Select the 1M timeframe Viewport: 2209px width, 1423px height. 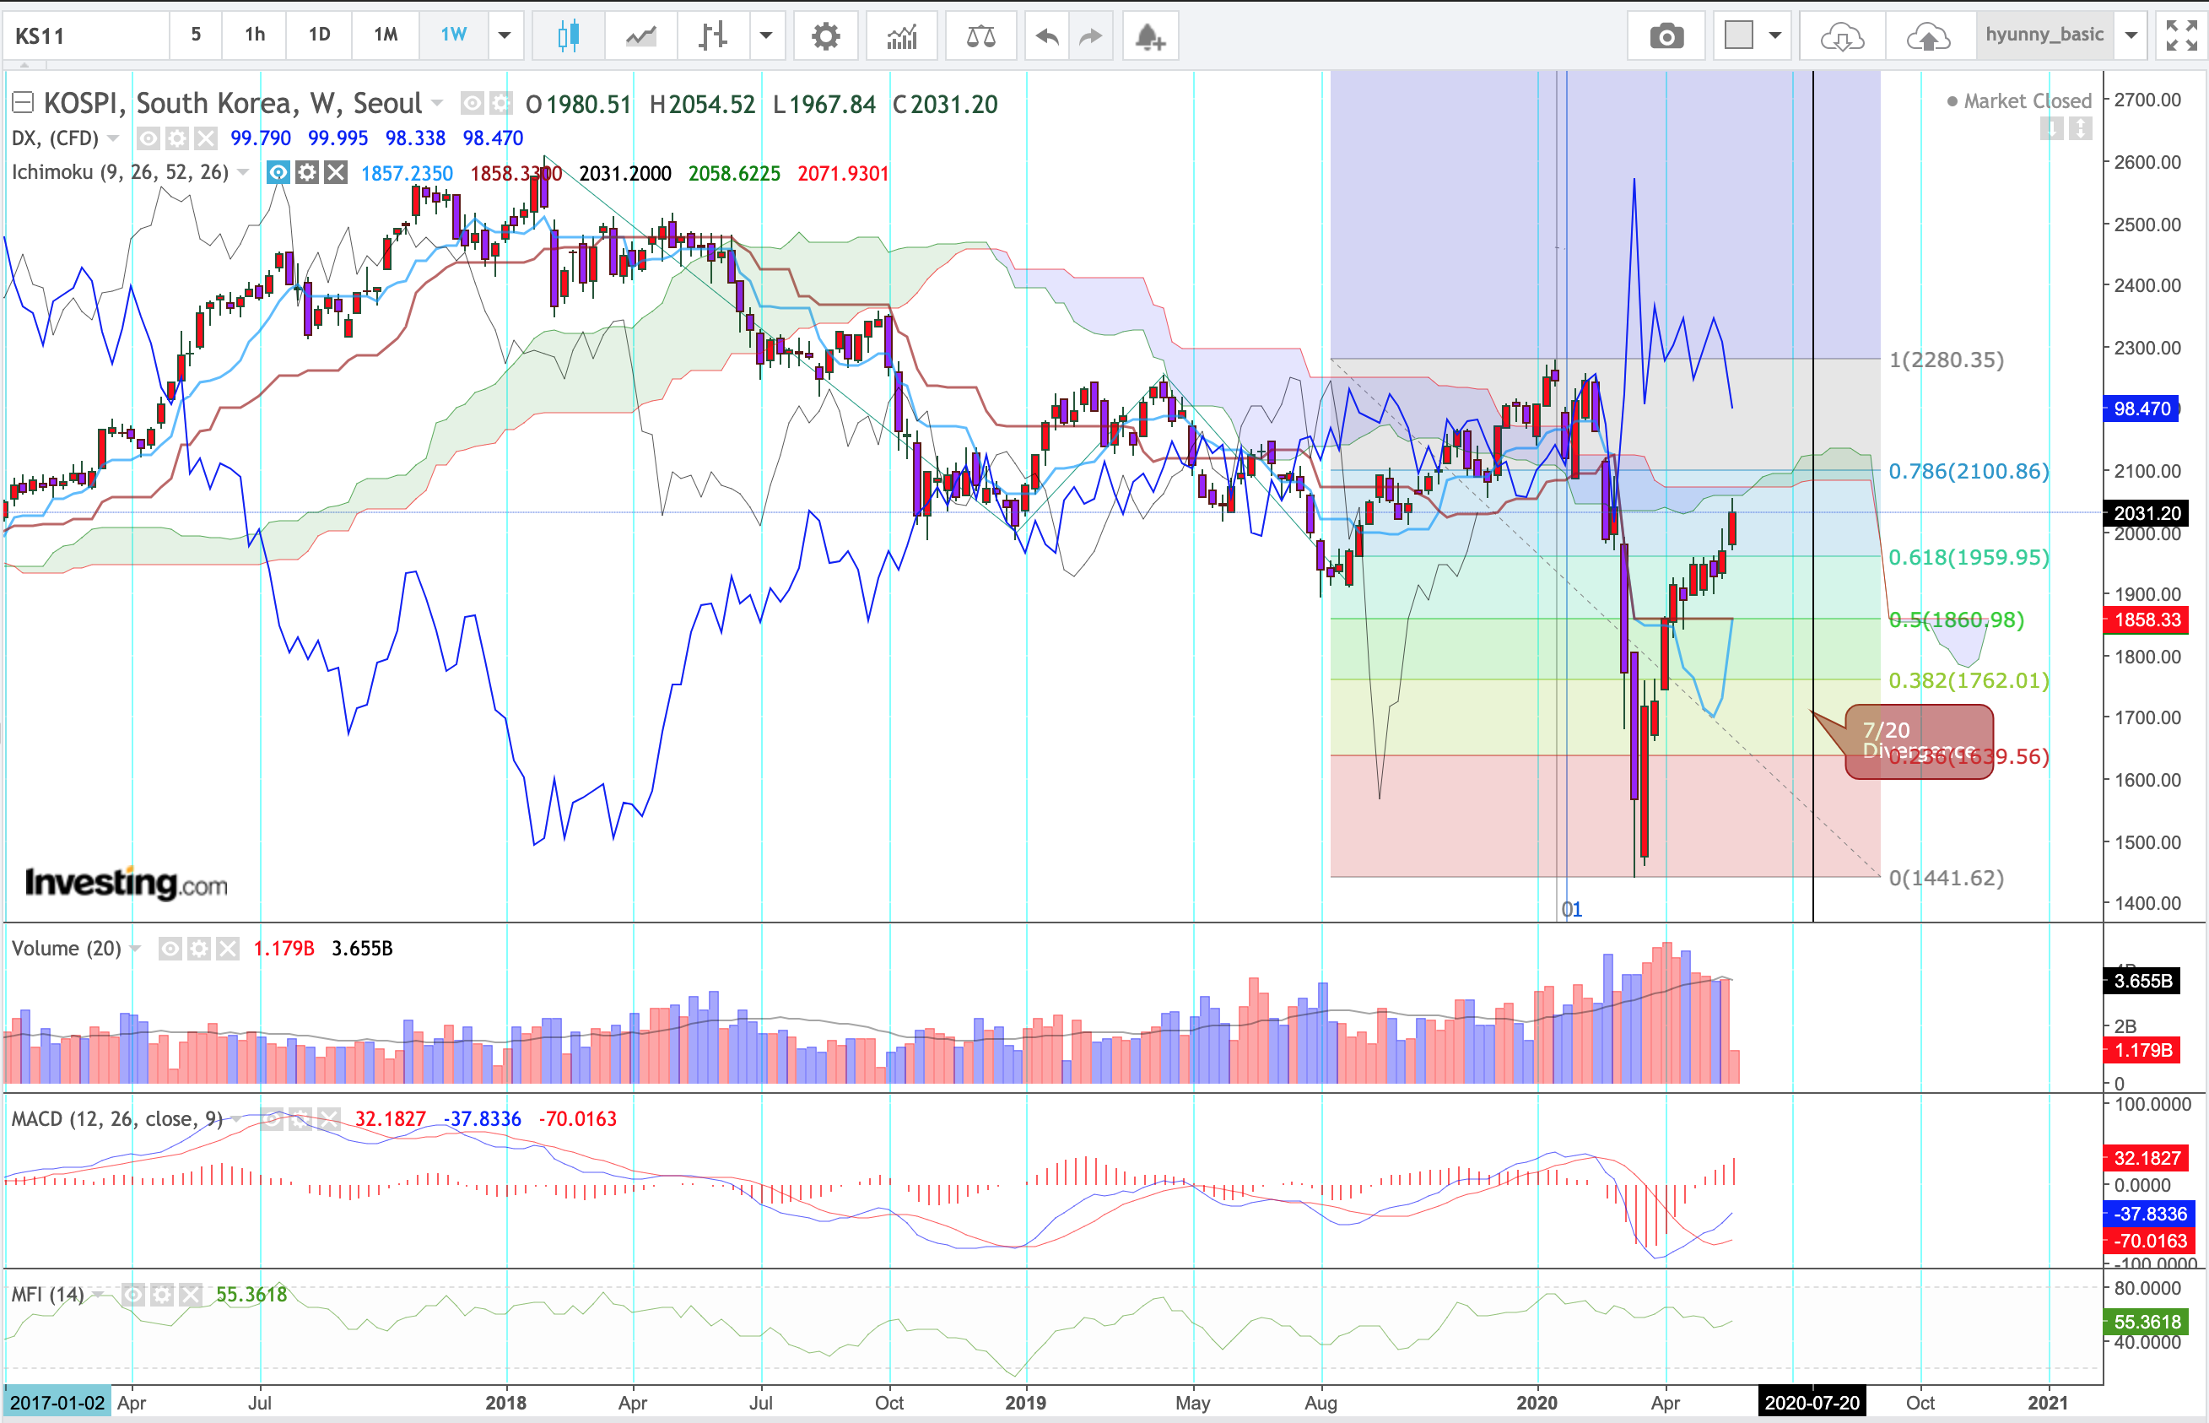point(385,36)
